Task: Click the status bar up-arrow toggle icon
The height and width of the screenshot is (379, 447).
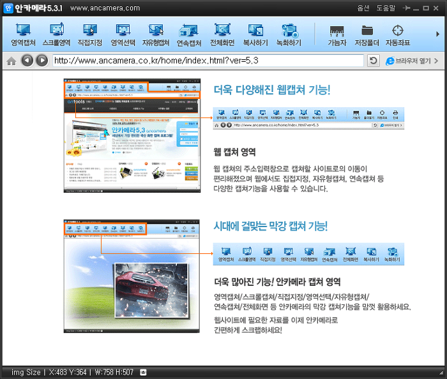Action: click(x=143, y=372)
